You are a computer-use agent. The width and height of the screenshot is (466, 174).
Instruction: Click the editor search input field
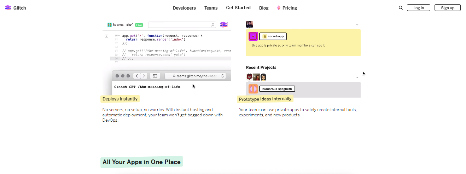point(182,25)
